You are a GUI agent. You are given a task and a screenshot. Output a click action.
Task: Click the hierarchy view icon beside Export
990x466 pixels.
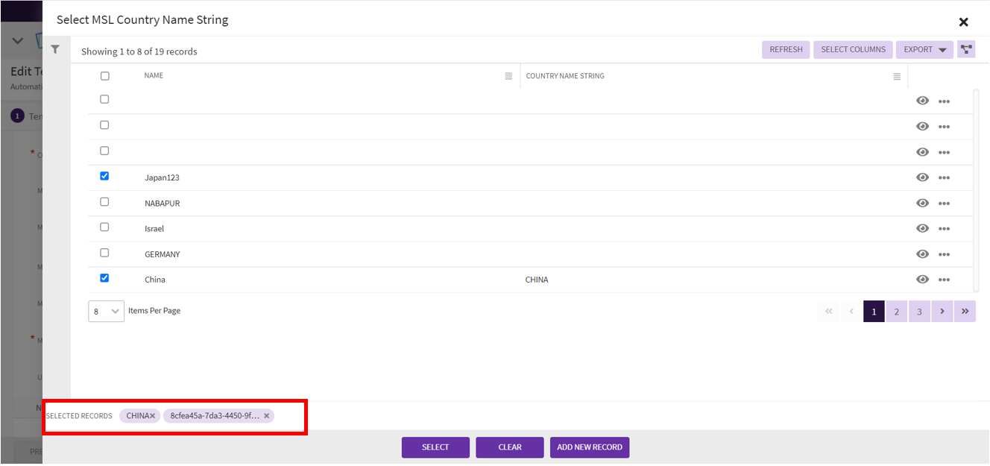coord(966,49)
